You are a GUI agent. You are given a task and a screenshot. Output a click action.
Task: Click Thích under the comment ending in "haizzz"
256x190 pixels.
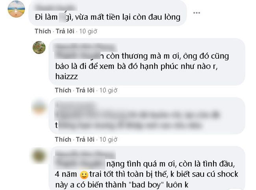tap(63, 90)
